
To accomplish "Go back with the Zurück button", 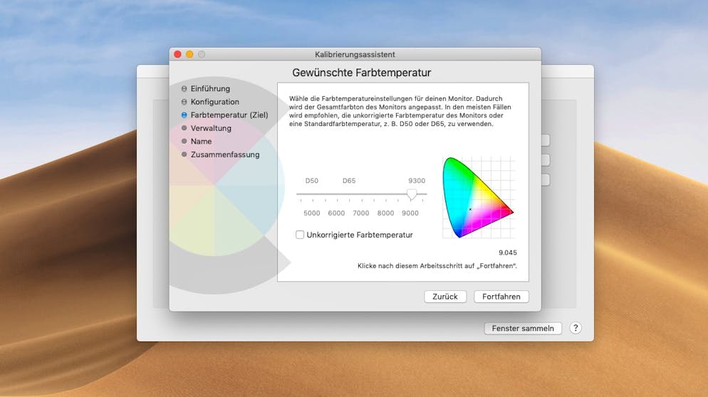I will [x=445, y=297].
